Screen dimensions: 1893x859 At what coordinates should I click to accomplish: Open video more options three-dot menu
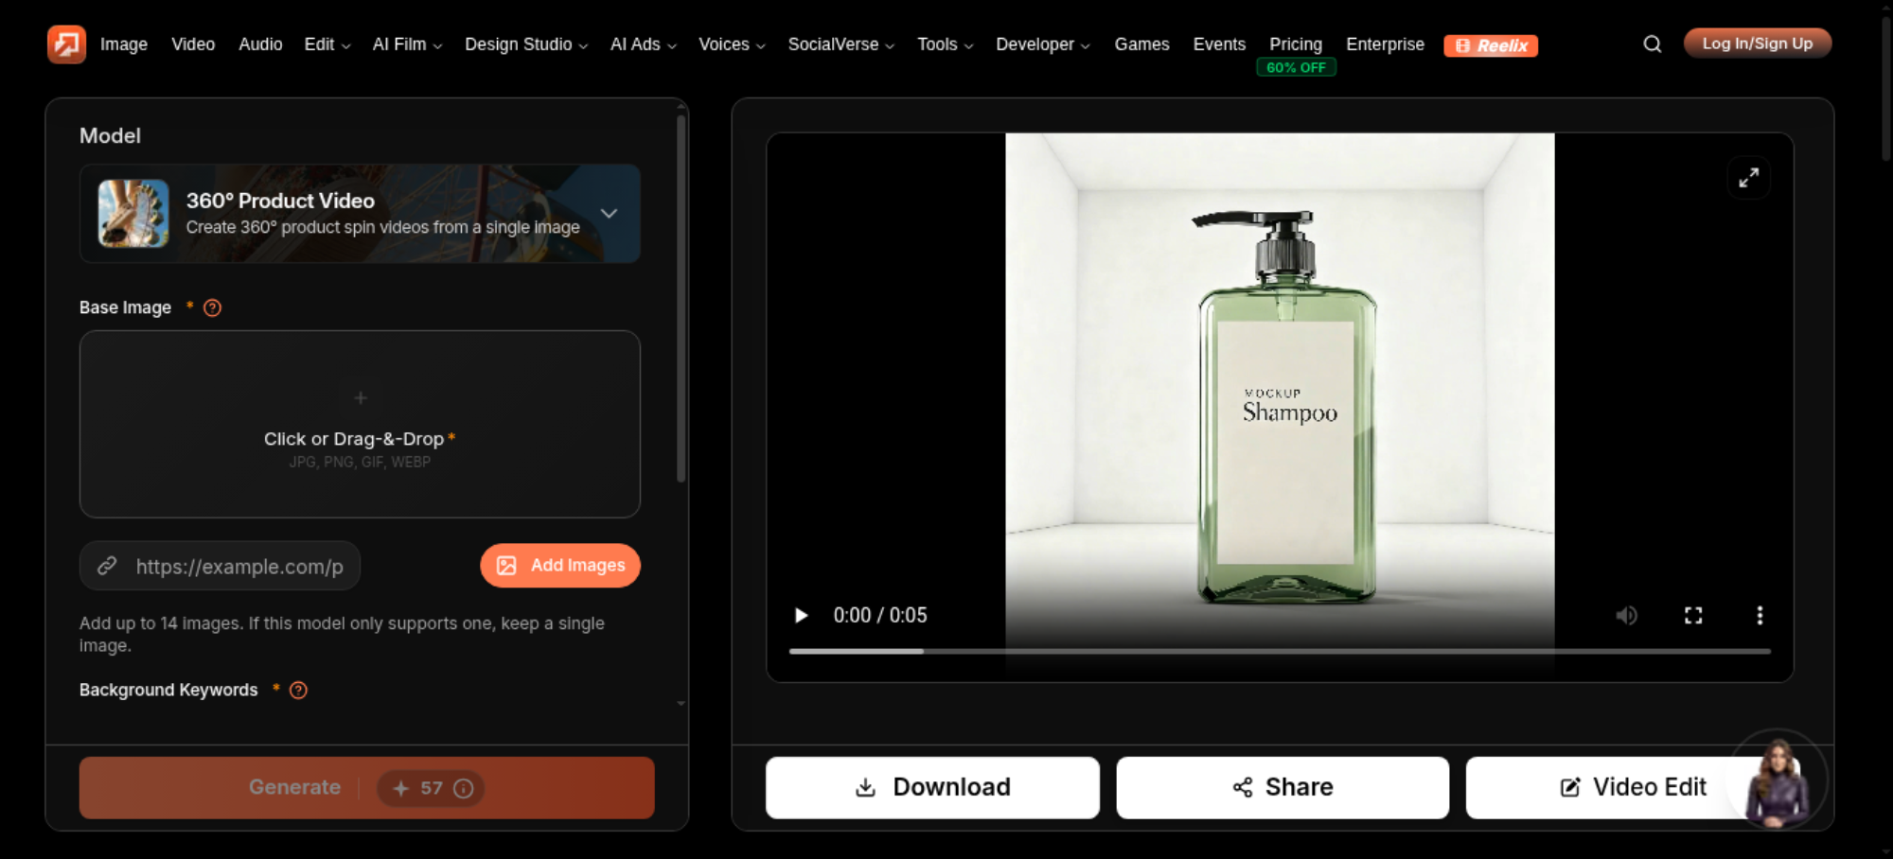(x=1760, y=616)
